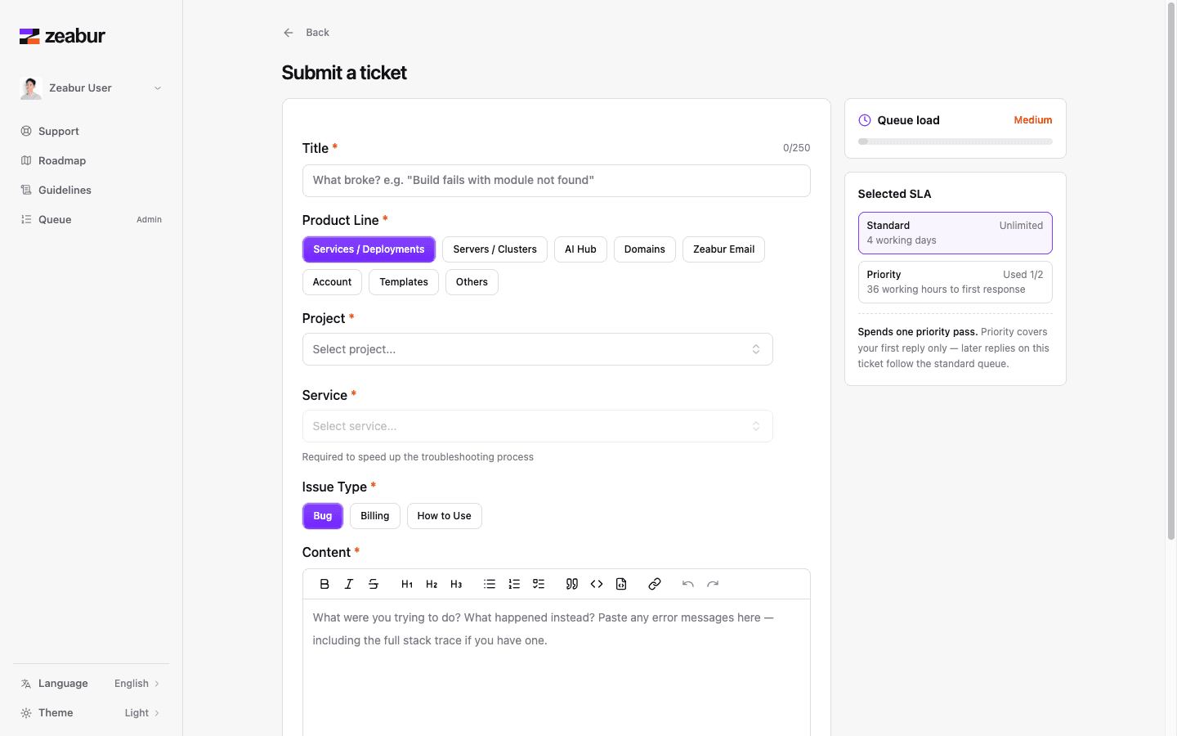1177x736 pixels.
Task: Select Templates product line
Action: point(404,282)
